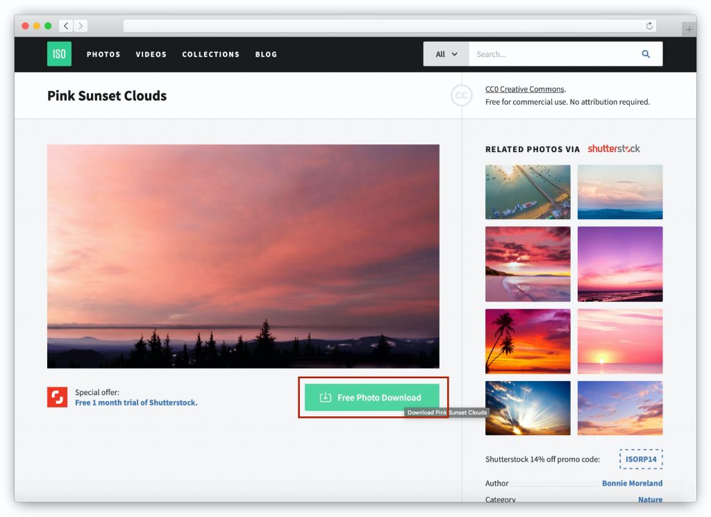
Task: Click the Related Photos Via heading
Action: pos(533,149)
